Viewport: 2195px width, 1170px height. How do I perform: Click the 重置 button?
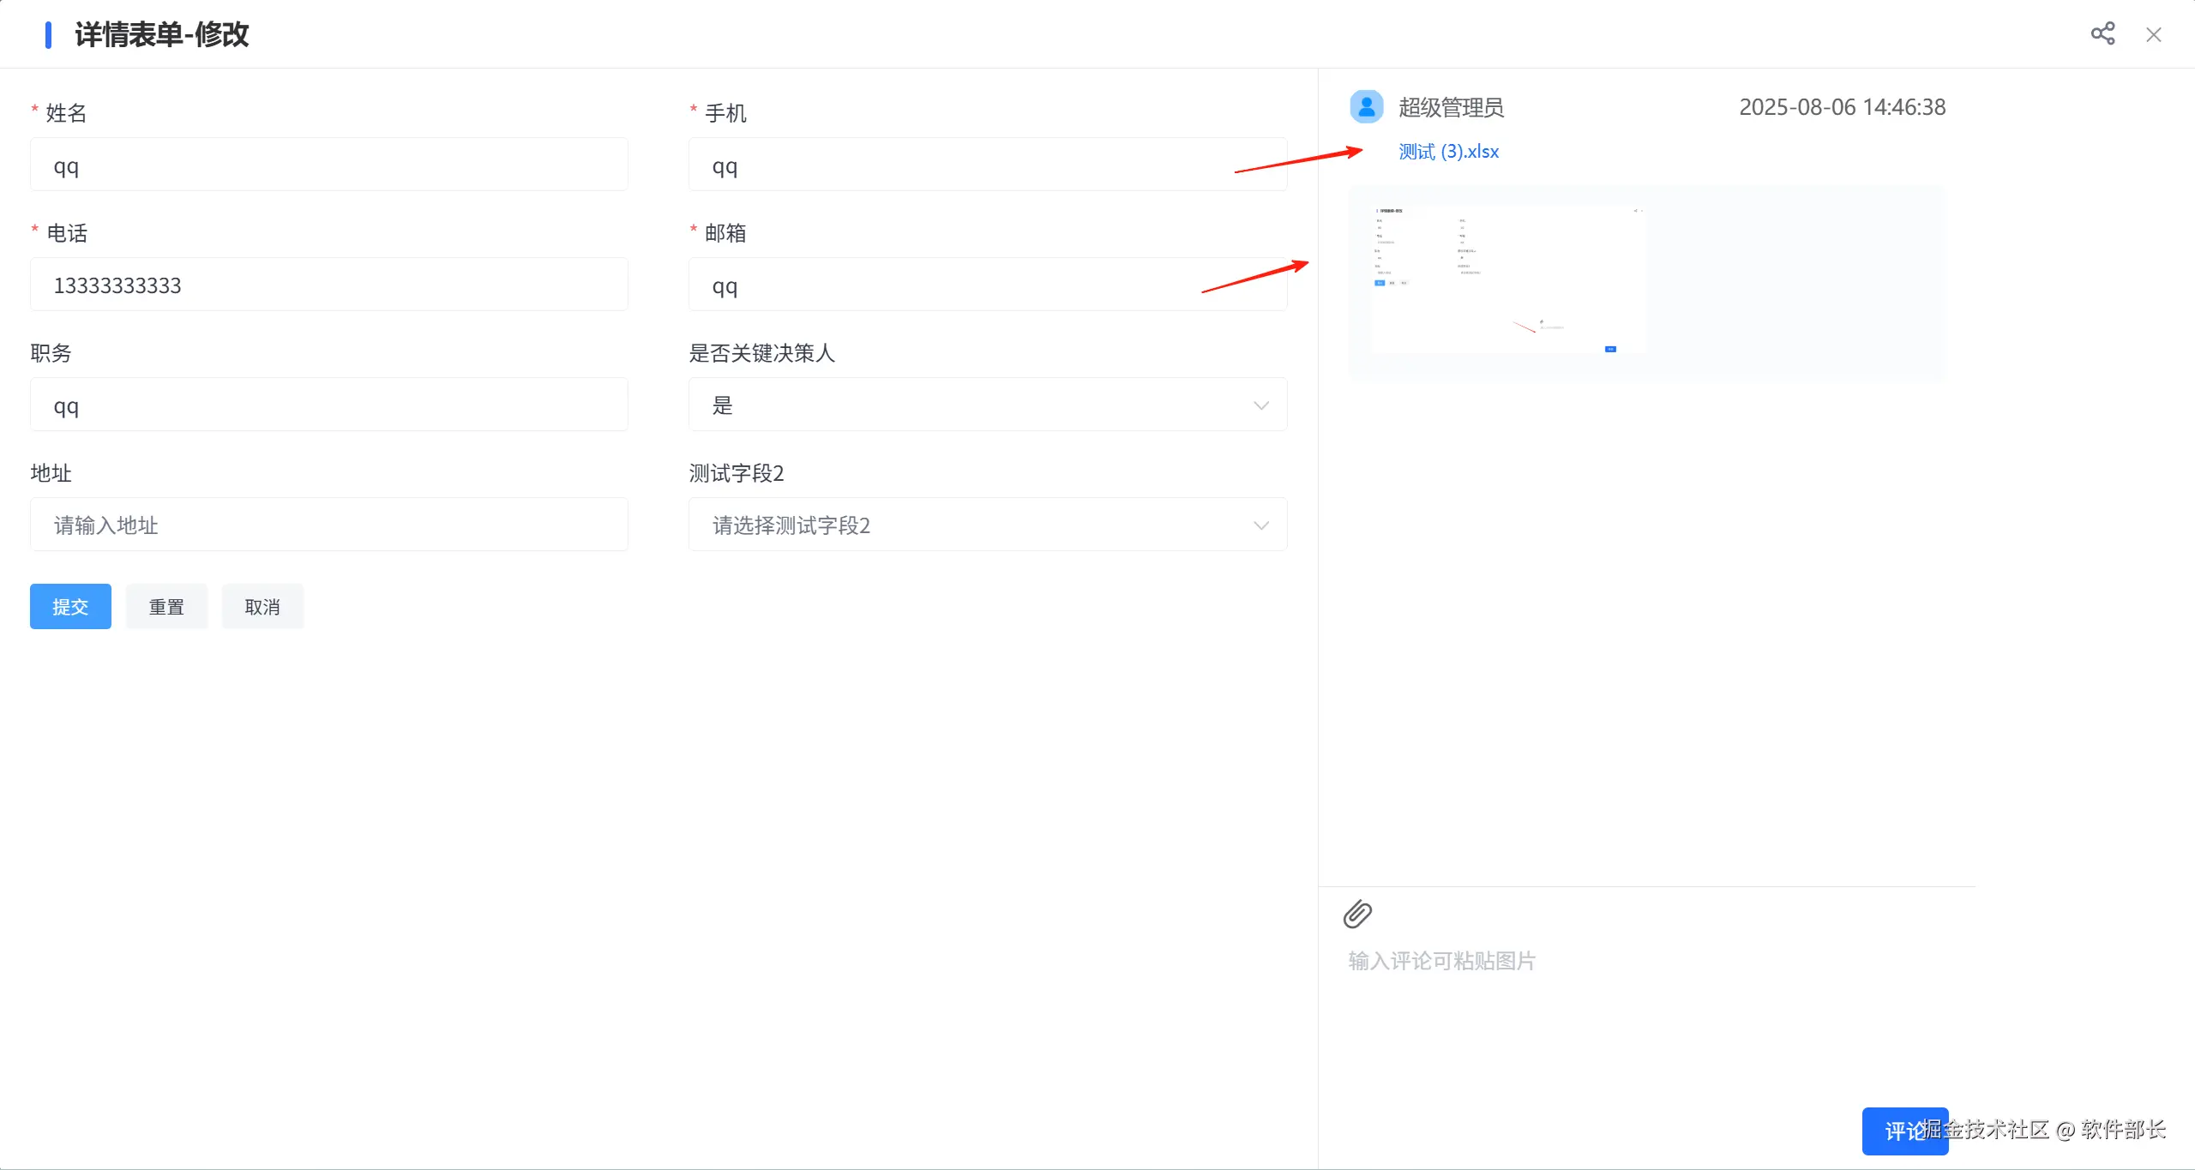[x=166, y=607]
